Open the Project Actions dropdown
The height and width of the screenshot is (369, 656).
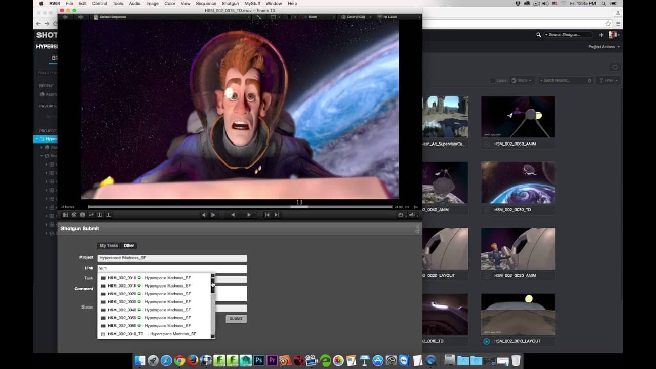(604, 47)
